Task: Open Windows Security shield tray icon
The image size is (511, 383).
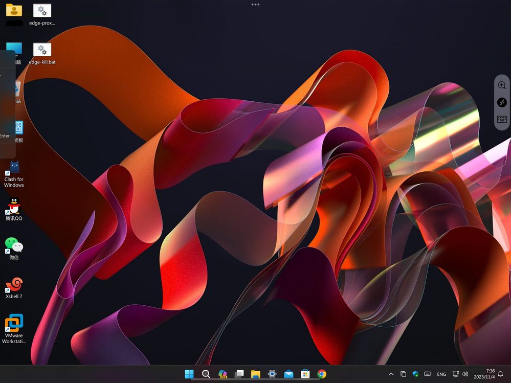Action: (415, 374)
